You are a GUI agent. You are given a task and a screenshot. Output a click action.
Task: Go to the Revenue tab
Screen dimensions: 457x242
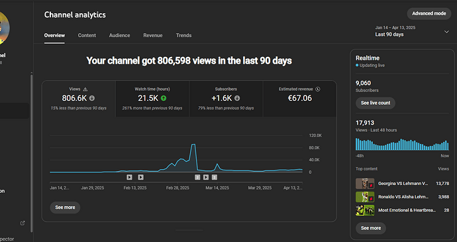pos(153,35)
